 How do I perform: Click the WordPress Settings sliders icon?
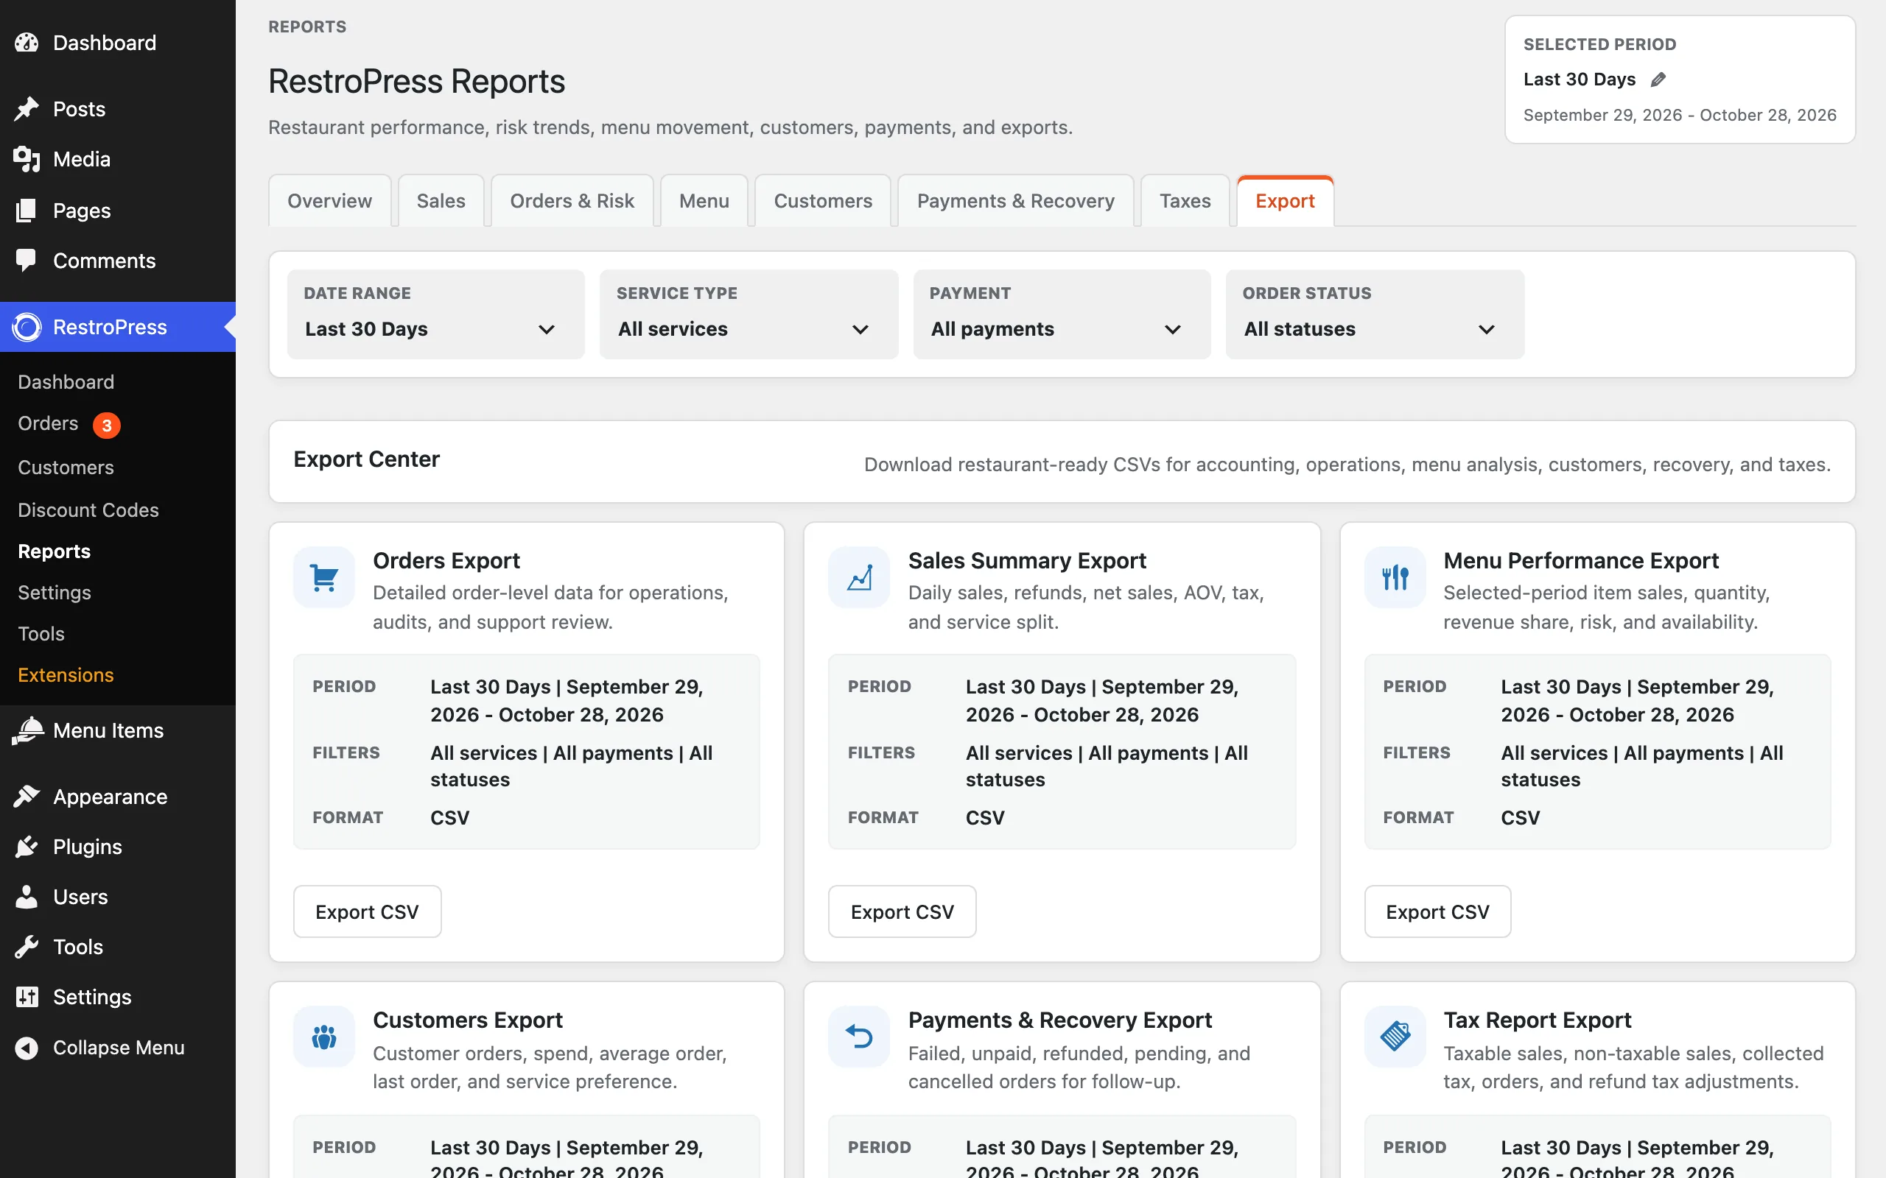pyautogui.click(x=27, y=997)
